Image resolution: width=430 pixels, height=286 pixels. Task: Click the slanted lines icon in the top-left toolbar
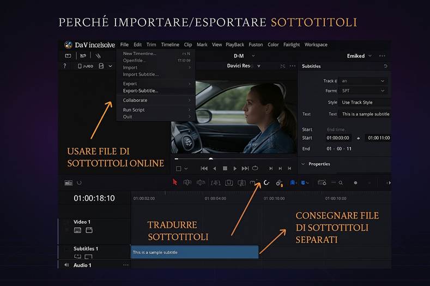(98, 56)
